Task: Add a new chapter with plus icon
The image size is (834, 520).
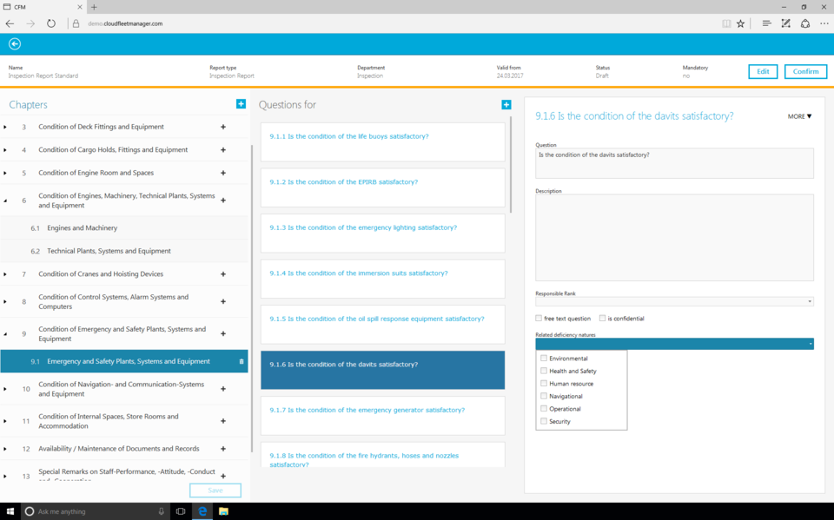Action: pos(241,104)
